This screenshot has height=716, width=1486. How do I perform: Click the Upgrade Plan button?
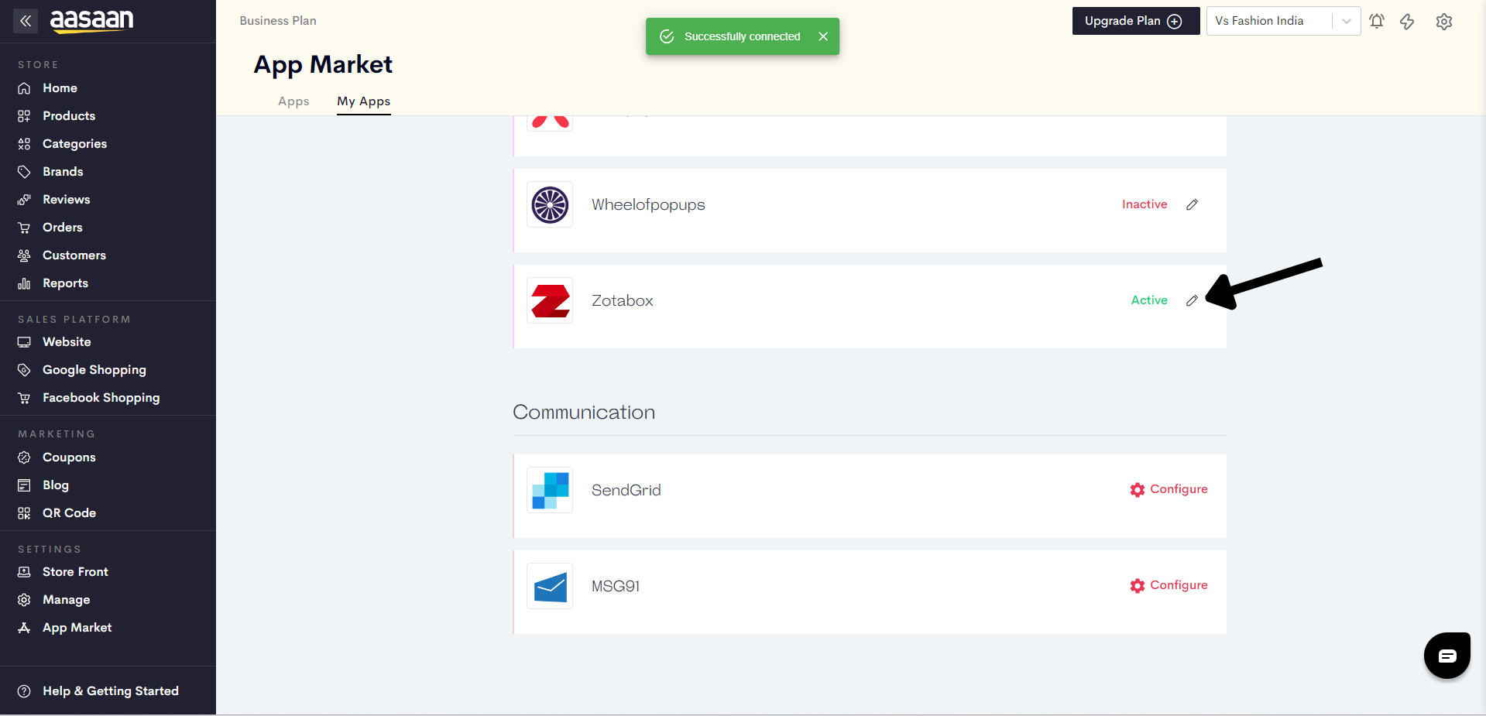tap(1135, 21)
